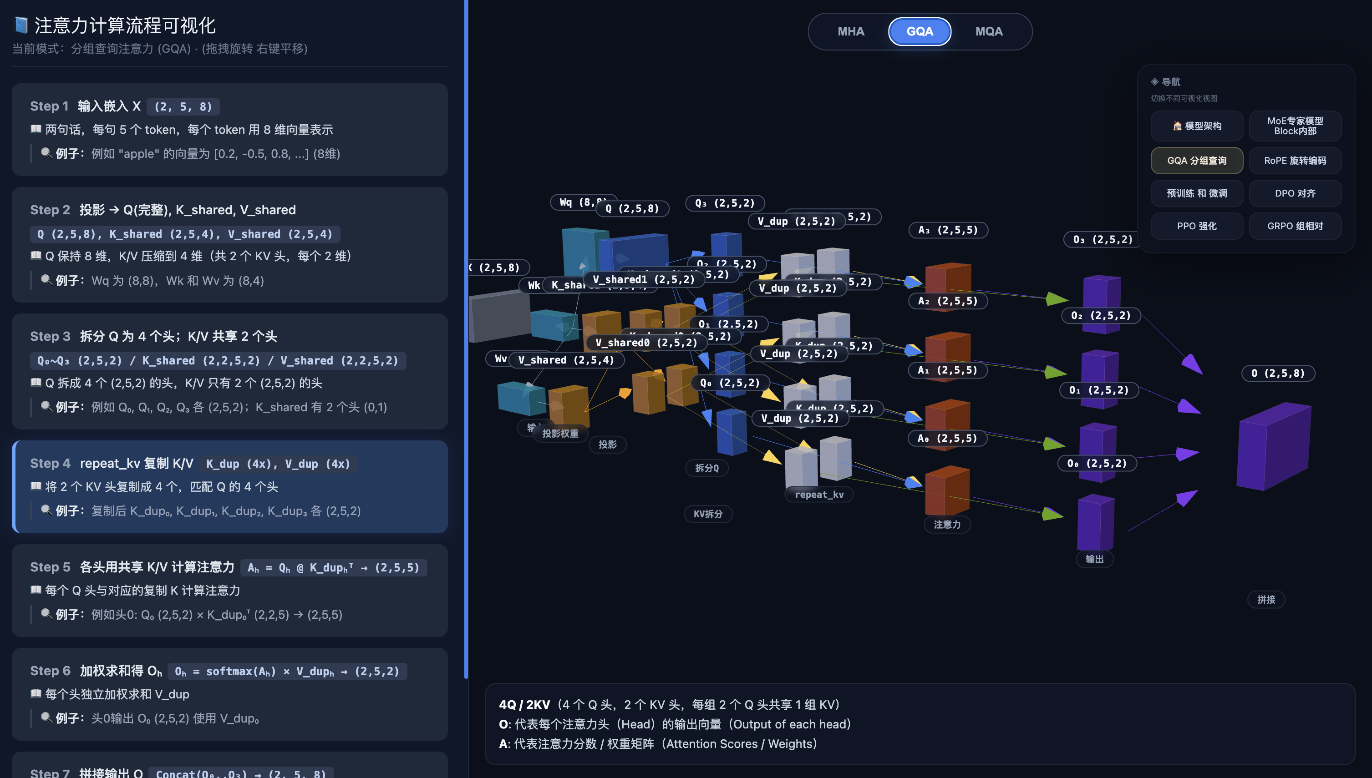Click the repeat_kv stage label
The height and width of the screenshot is (778, 1372).
[819, 494]
